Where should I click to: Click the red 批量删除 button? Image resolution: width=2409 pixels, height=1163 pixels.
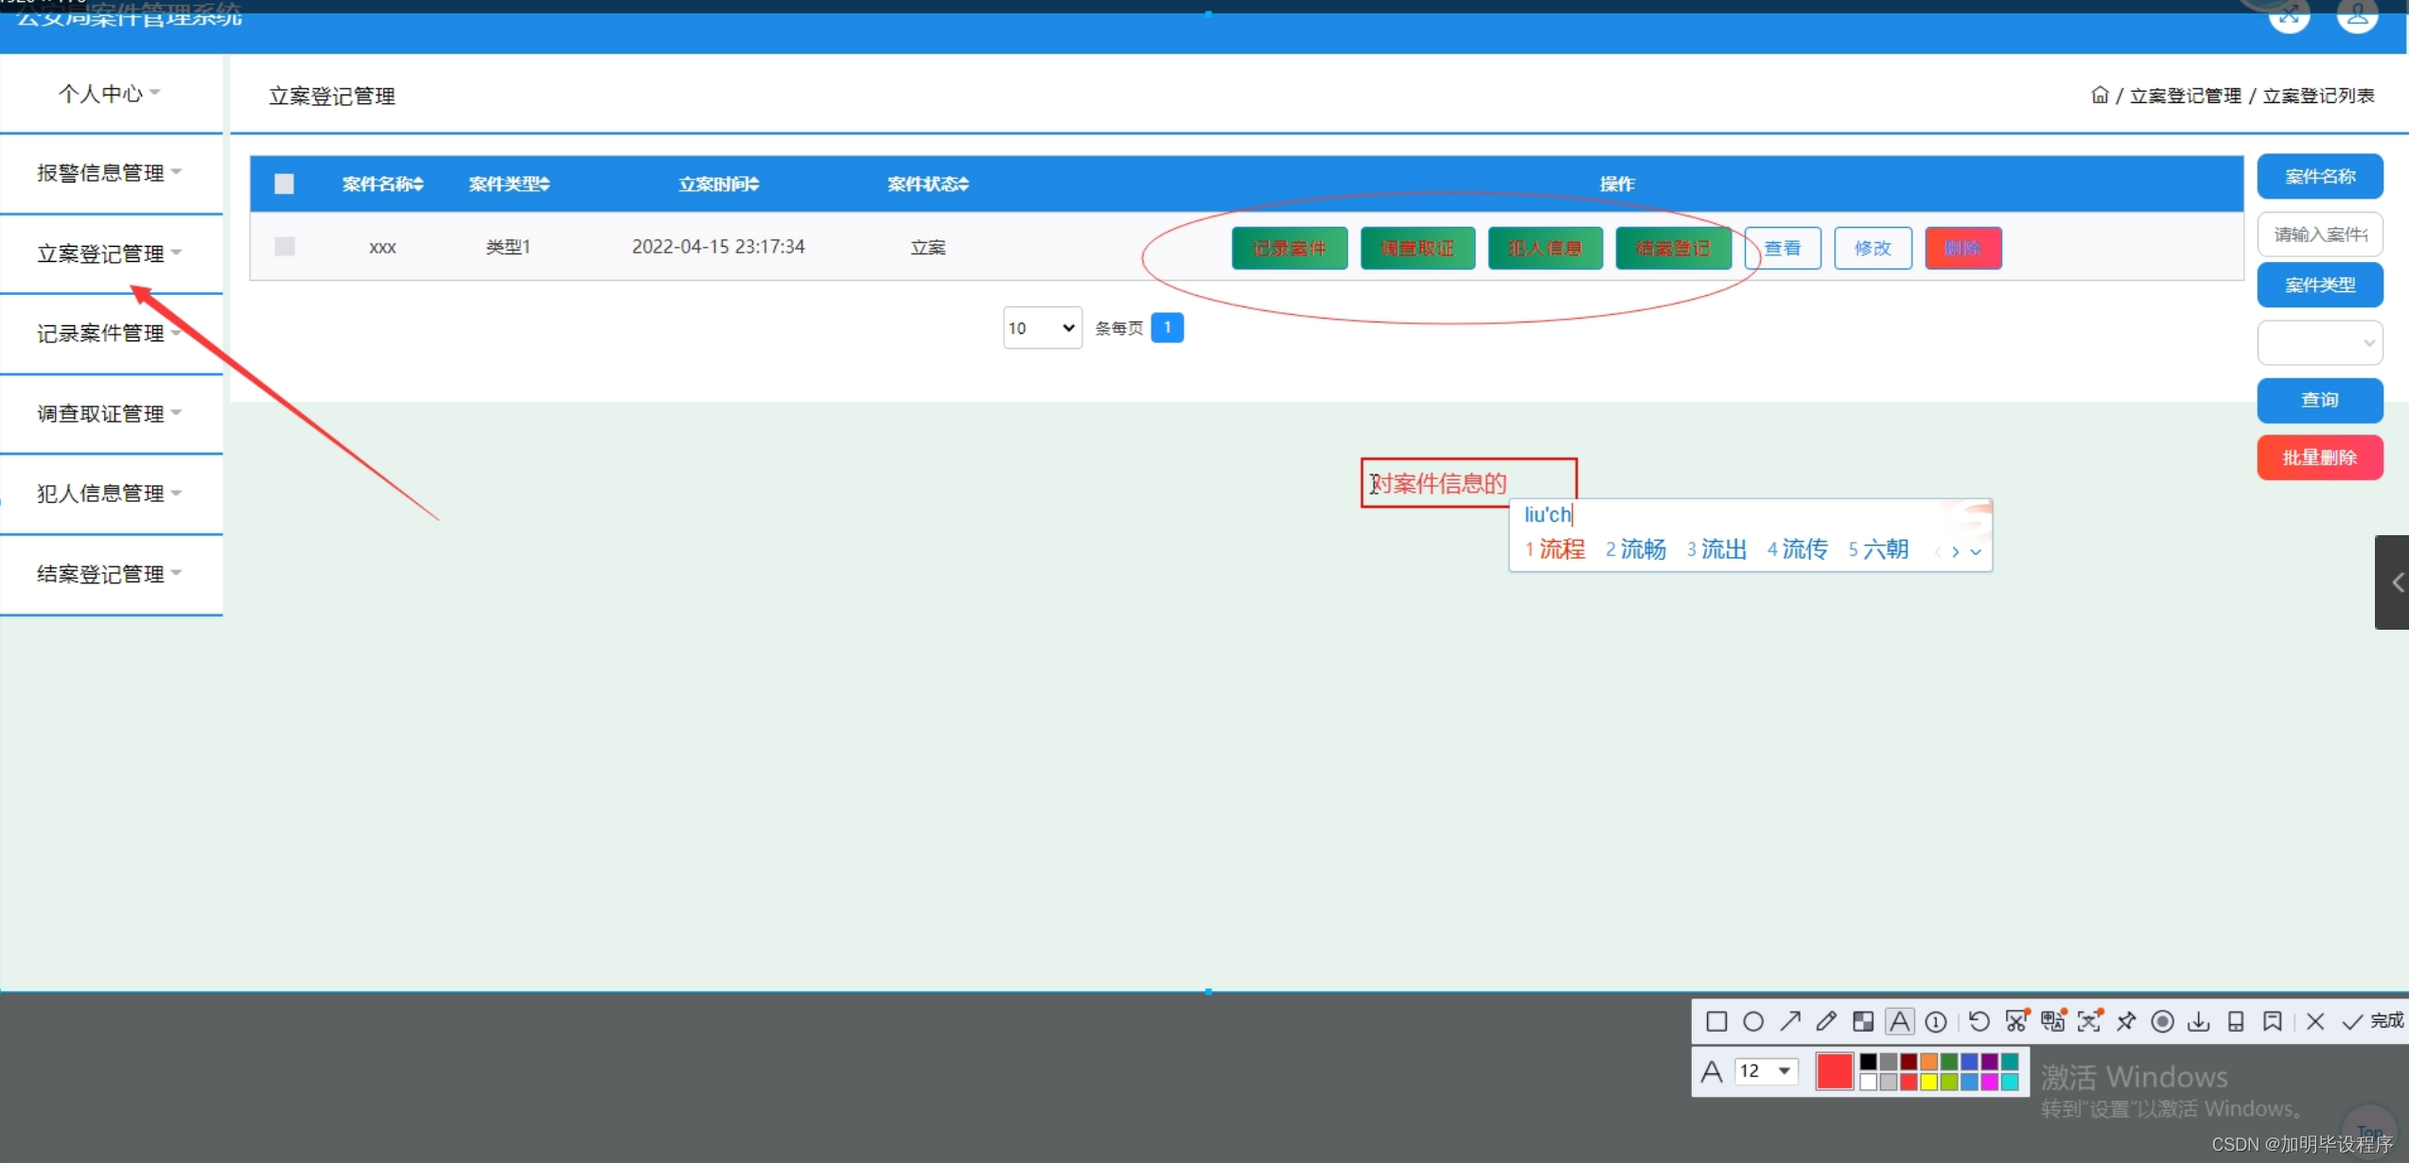click(x=2319, y=458)
